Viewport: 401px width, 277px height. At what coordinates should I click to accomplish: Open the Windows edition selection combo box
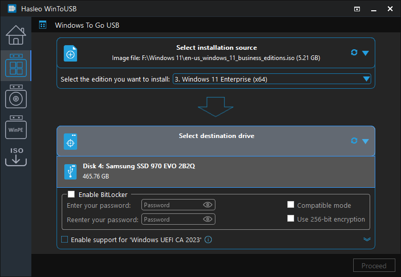(272, 79)
